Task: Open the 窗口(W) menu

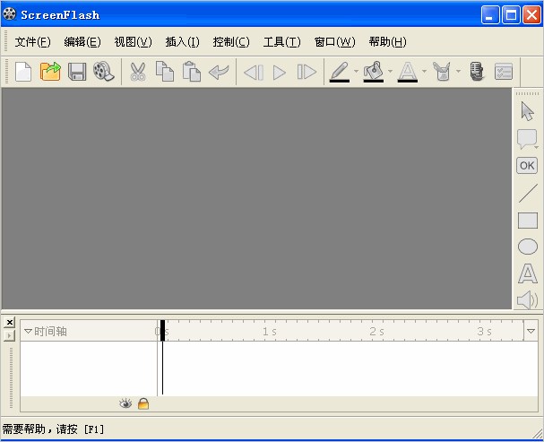Action: pos(335,42)
